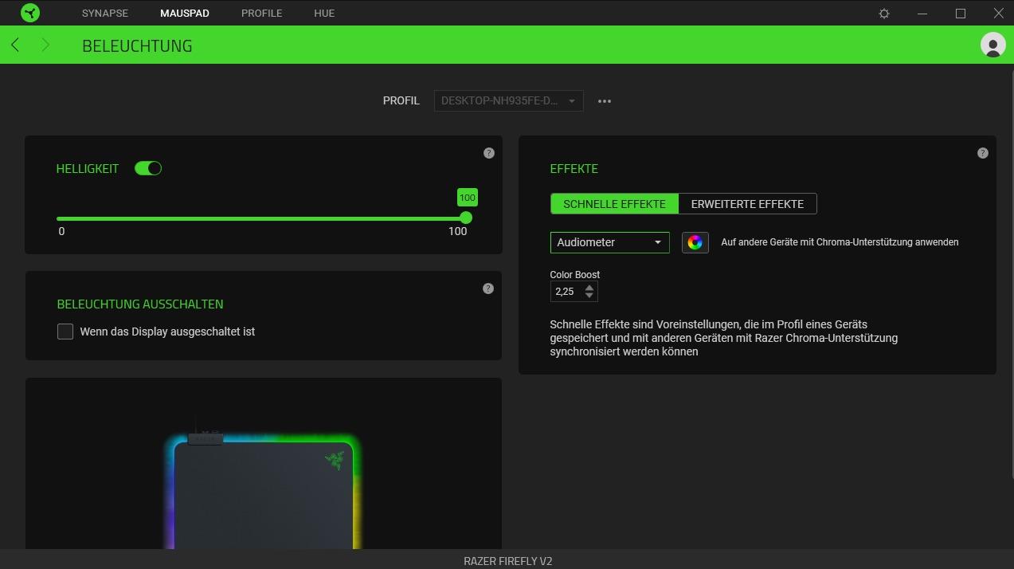Open the settings gear icon
1014x569 pixels.
pos(884,14)
